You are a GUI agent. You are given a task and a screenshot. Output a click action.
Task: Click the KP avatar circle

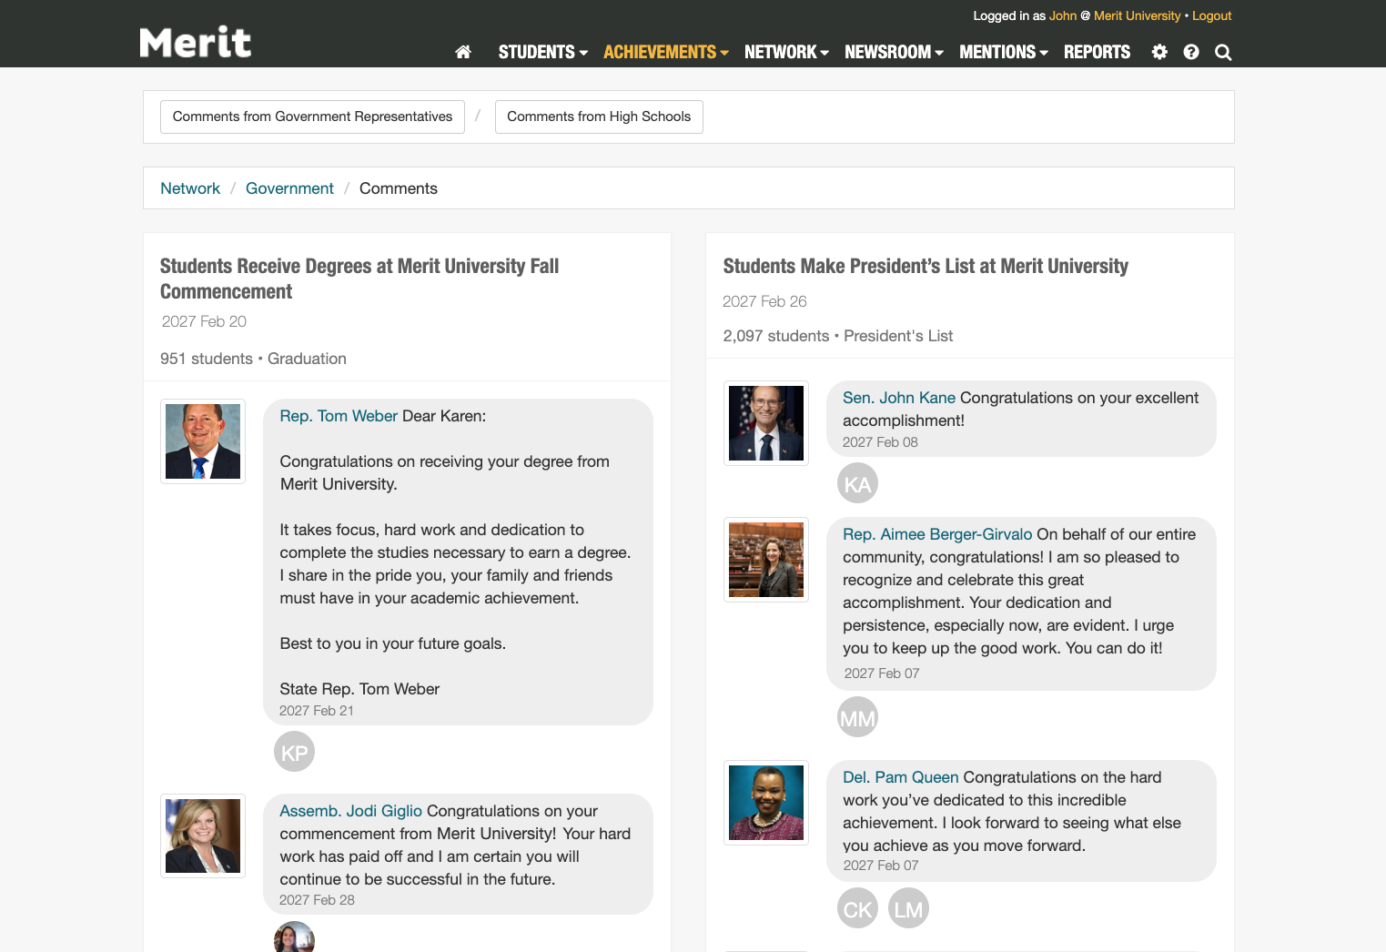pyautogui.click(x=294, y=751)
